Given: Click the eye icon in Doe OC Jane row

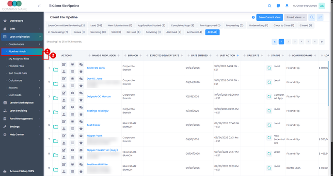Looking at the screenshot, I should (x=72, y=79).
